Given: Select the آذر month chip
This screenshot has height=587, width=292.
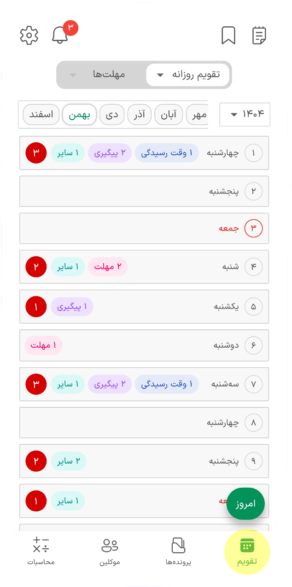Looking at the screenshot, I should 140,115.
